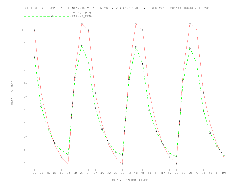
Task: Click the x-axis tick label 84
Action: (224, 173)
